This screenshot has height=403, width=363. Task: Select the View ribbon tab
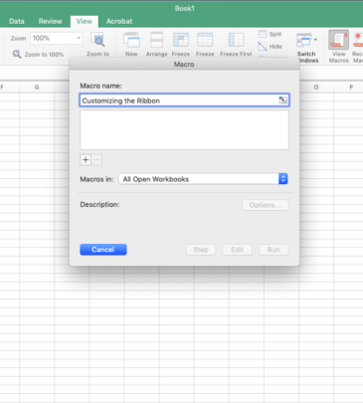coord(85,21)
